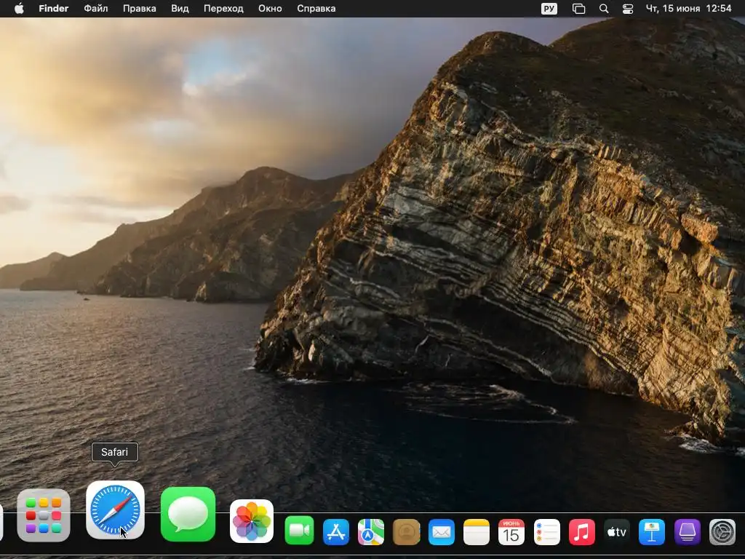Open Stage Manager menu bar icon
Viewport: 745px width, 559px height.
[x=578, y=9]
